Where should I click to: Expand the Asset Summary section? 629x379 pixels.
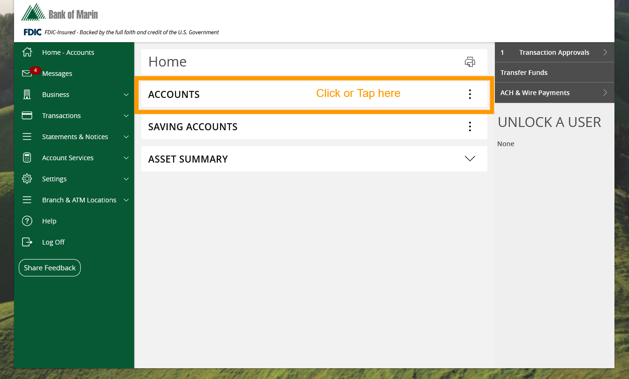tap(470, 159)
